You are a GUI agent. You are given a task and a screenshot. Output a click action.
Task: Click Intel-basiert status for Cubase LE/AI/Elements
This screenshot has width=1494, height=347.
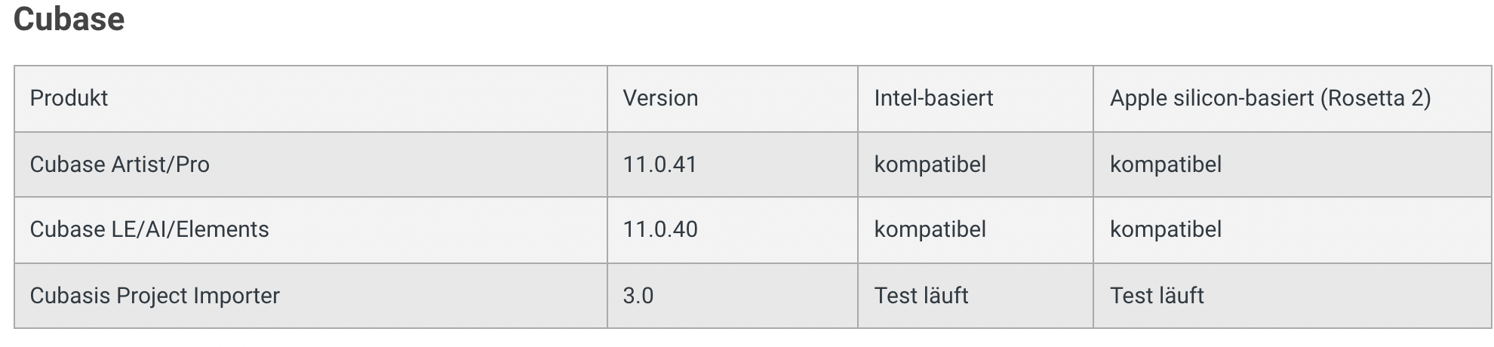(930, 229)
